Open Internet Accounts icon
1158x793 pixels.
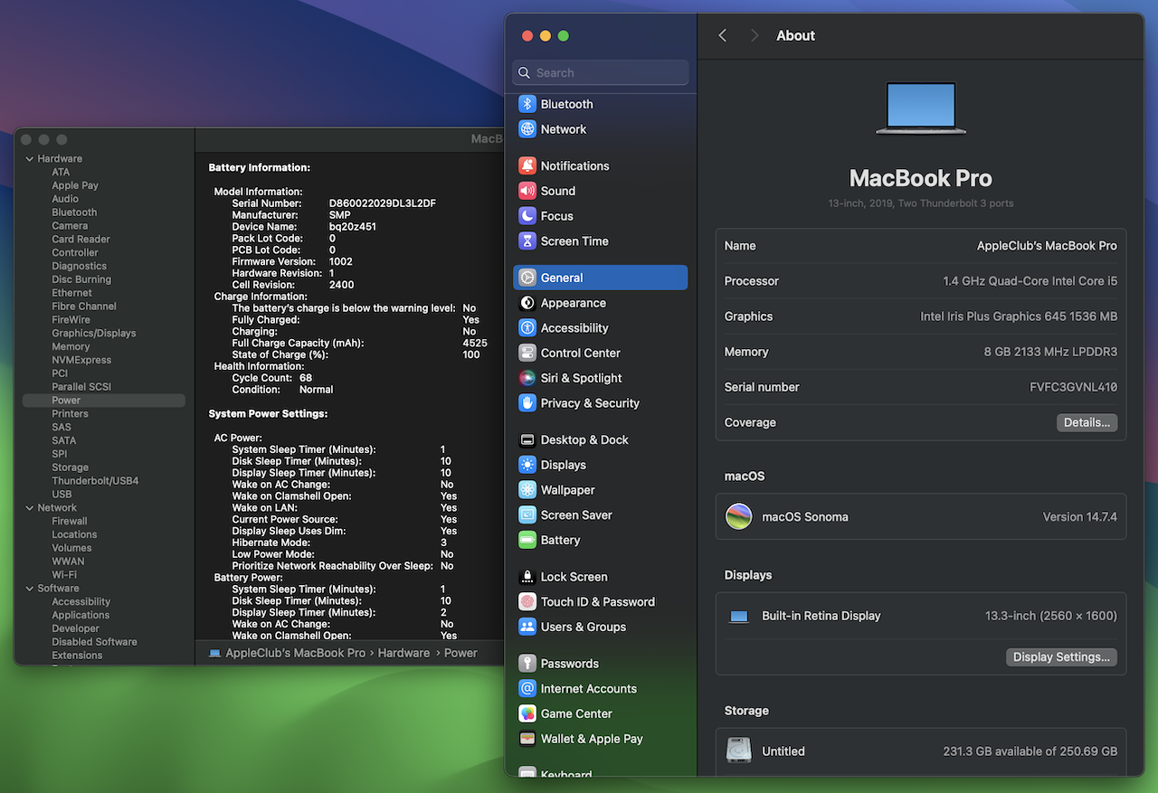point(527,688)
